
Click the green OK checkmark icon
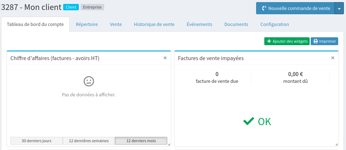tap(249, 122)
